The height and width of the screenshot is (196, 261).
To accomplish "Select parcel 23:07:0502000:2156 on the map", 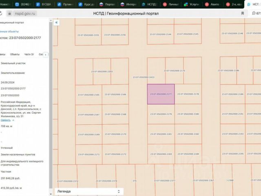I will click(x=115, y=35).
